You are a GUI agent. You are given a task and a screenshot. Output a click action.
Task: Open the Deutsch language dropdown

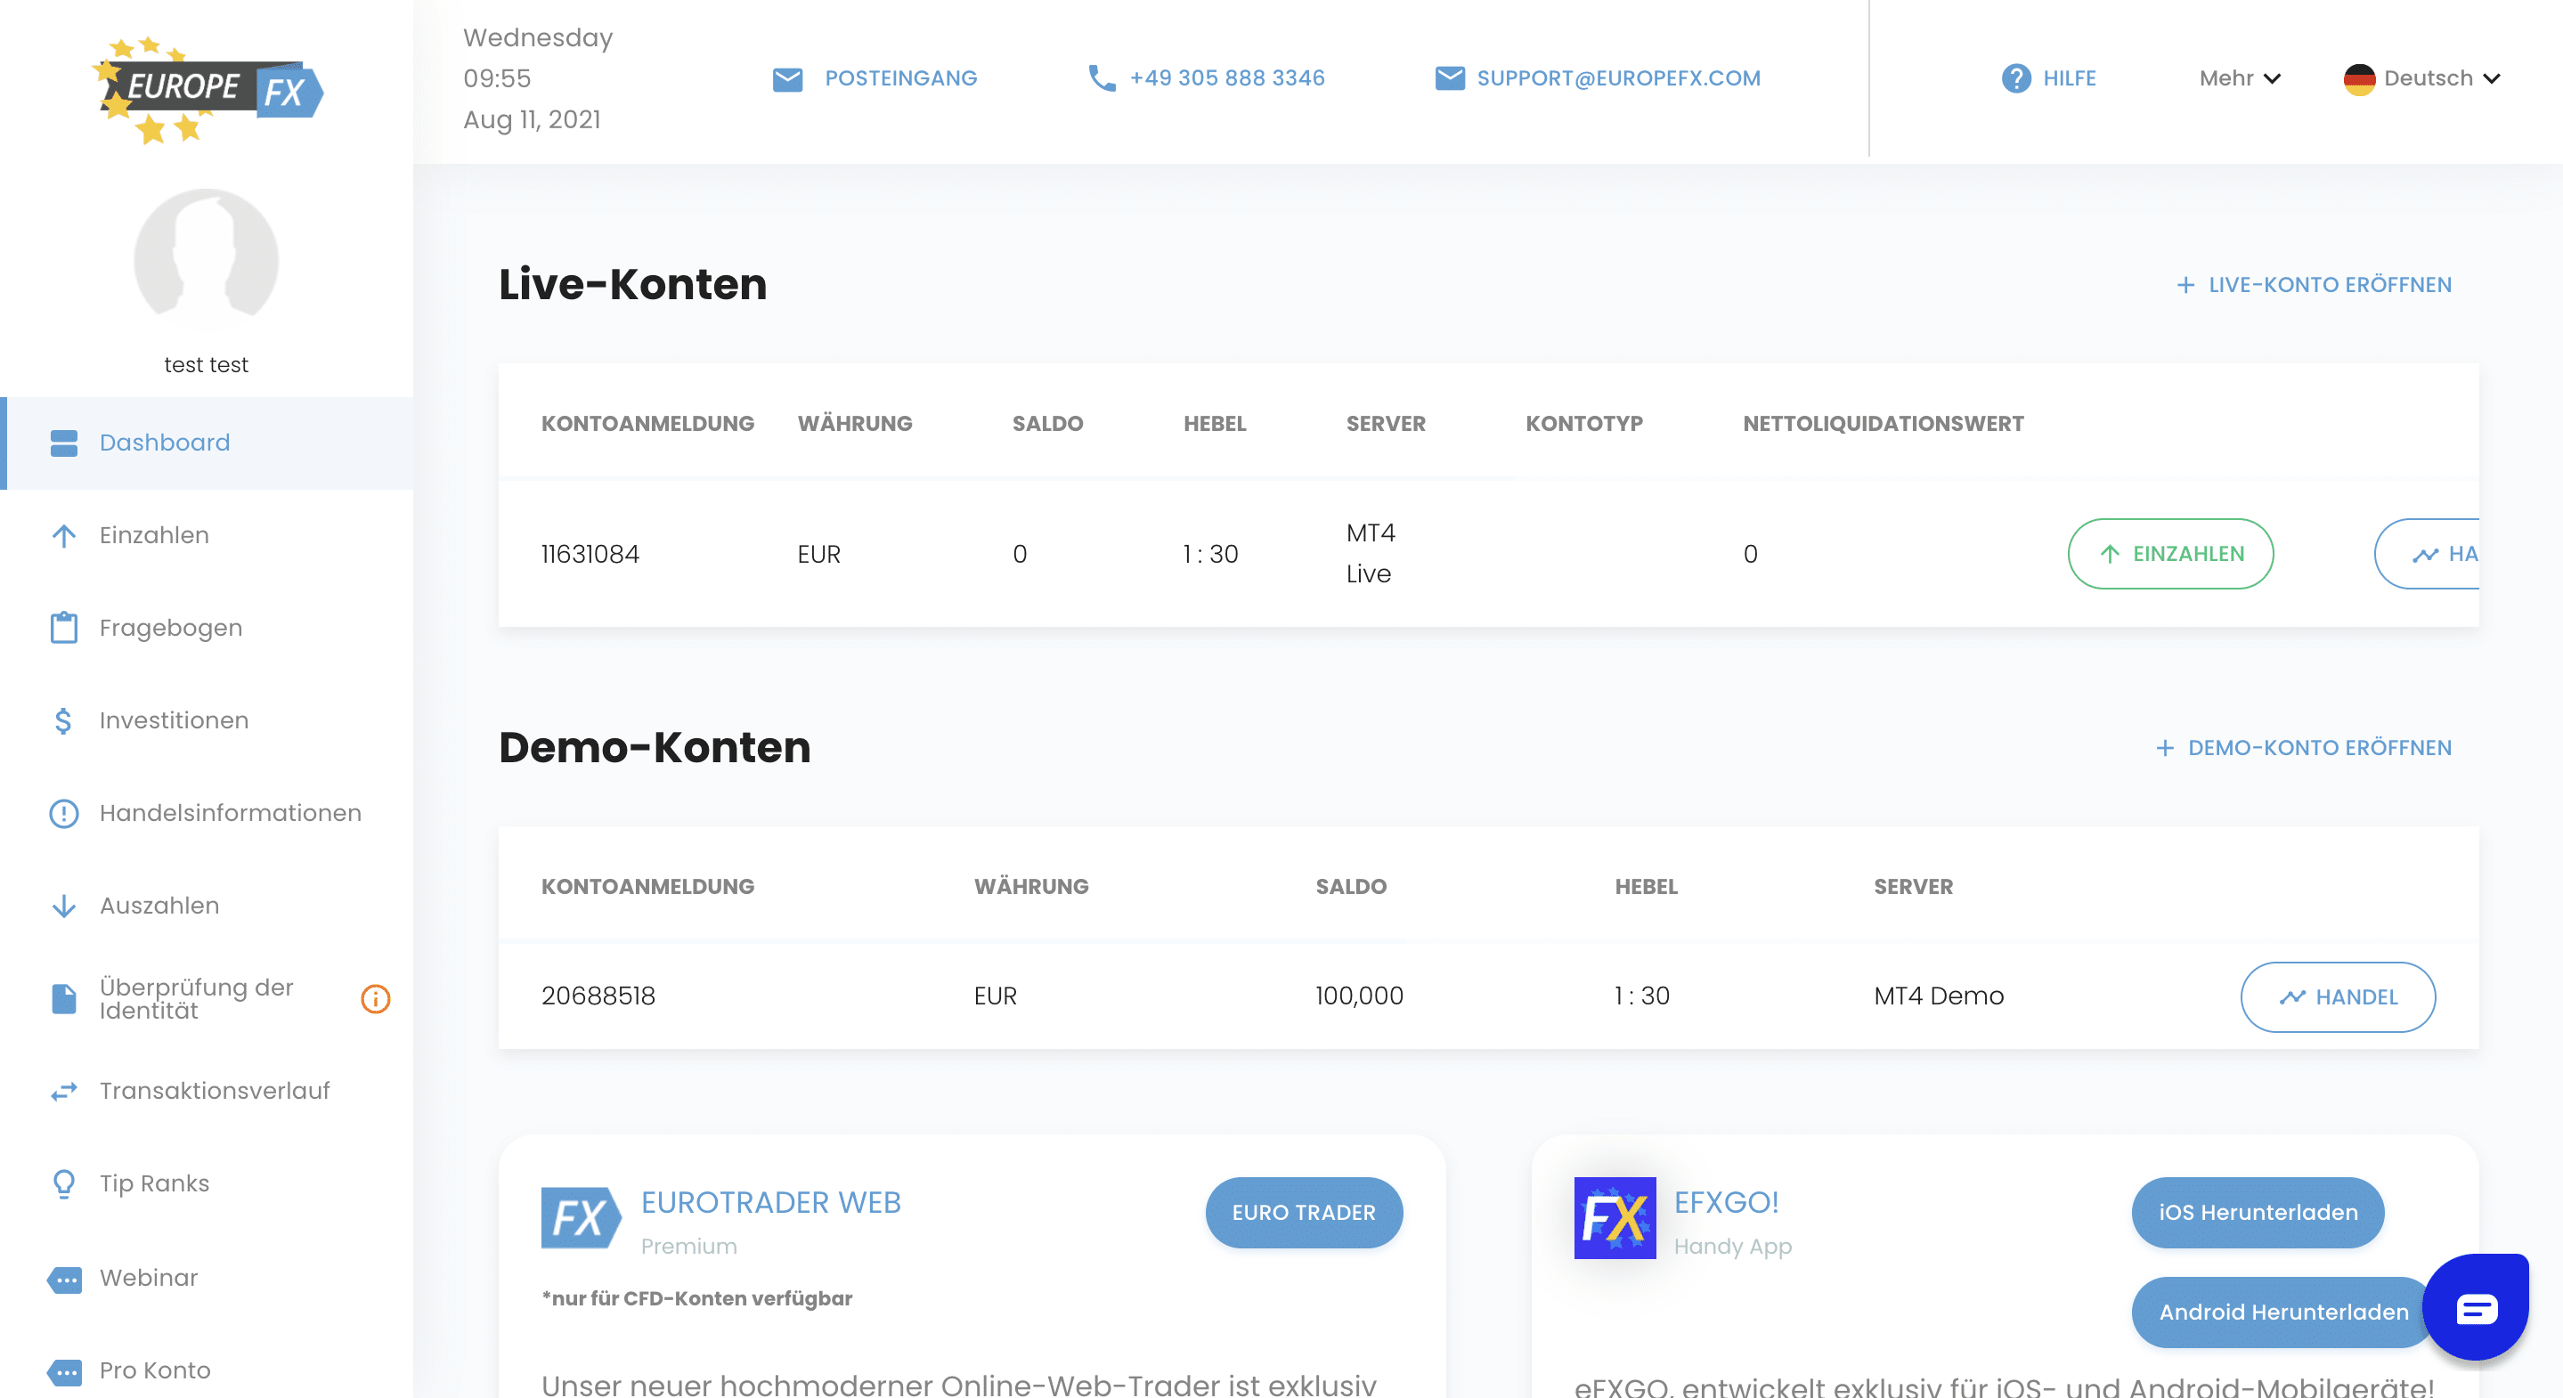[2421, 77]
